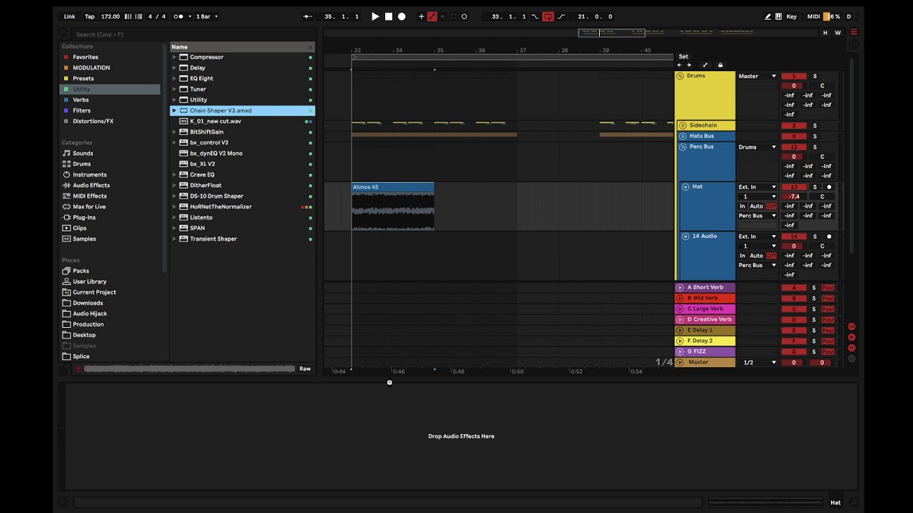Click the Hat track volume value -7.4
This screenshot has width=913, height=513.
794,197
